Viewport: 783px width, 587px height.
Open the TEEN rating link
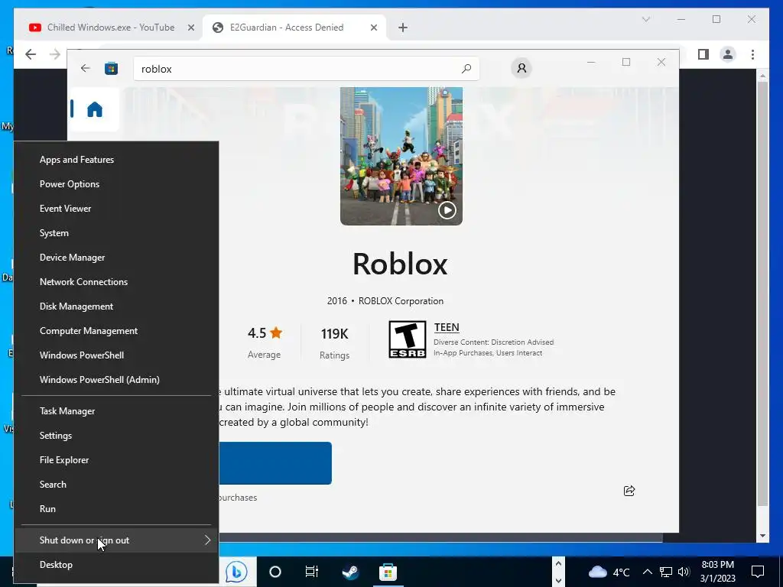coord(447,328)
